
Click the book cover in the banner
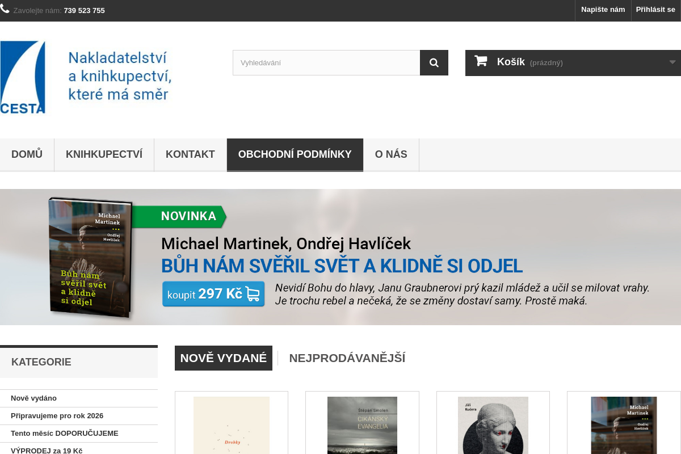pos(91,258)
